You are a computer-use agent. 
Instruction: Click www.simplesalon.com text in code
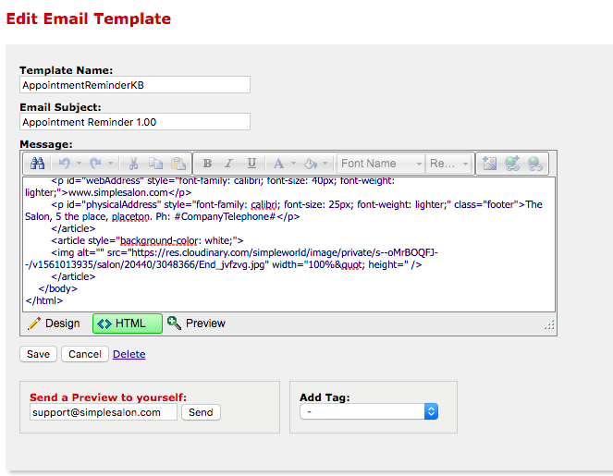click(118, 192)
